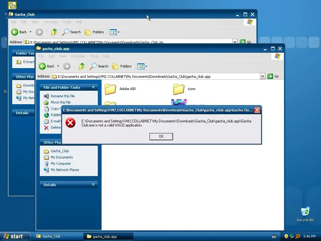Click Back in gacha_club.app window
Viewport: 321px width, 241px height.
pos(47,66)
